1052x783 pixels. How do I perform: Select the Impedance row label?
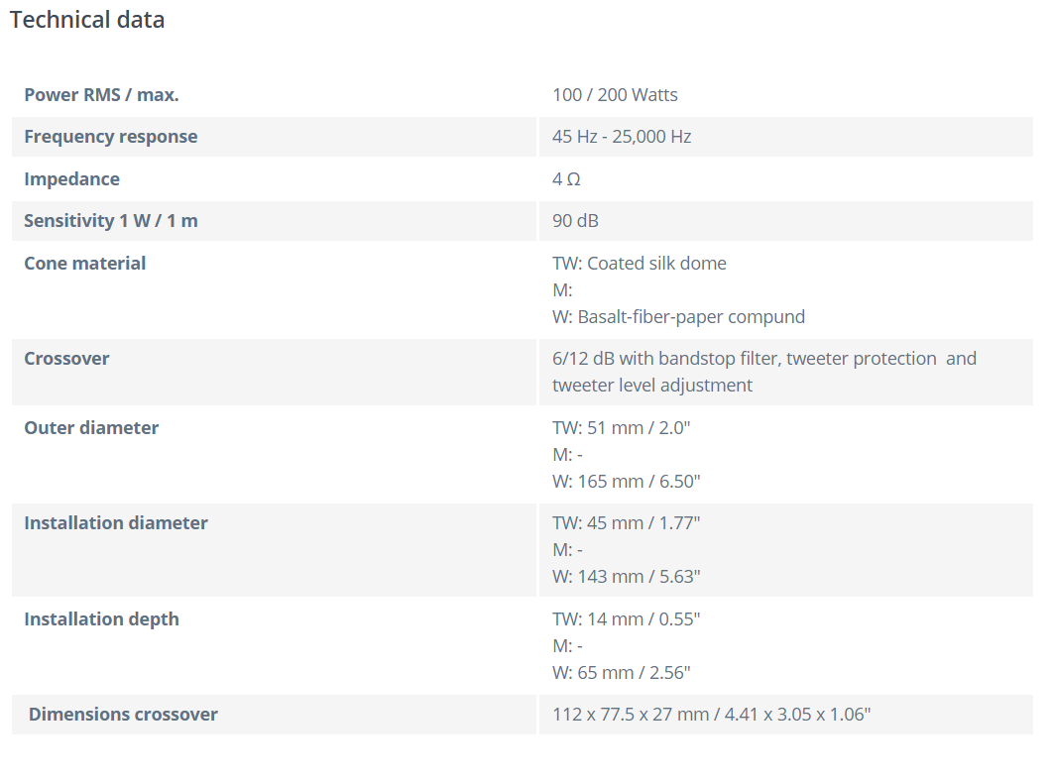[x=71, y=179]
